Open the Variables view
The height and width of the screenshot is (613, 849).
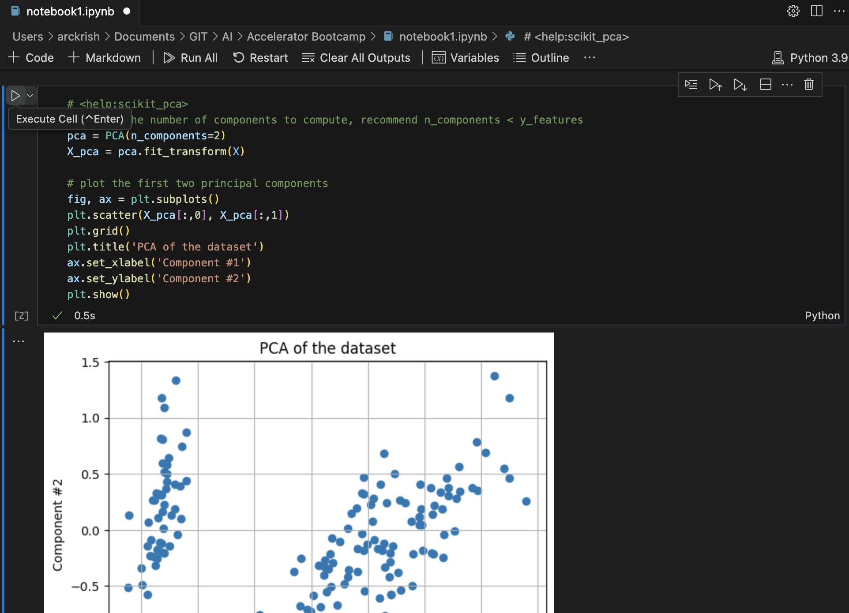click(x=466, y=58)
